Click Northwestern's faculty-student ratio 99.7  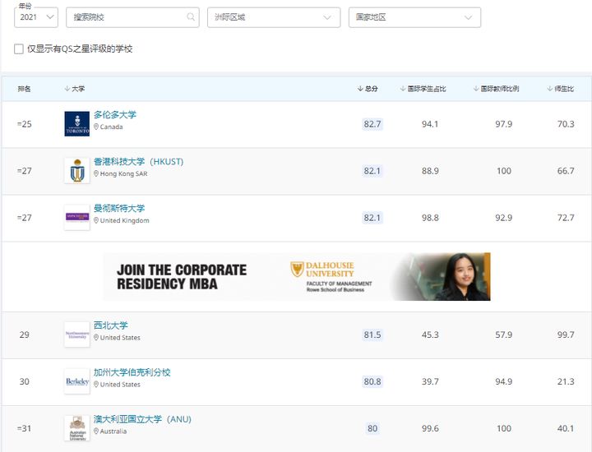click(x=566, y=334)
